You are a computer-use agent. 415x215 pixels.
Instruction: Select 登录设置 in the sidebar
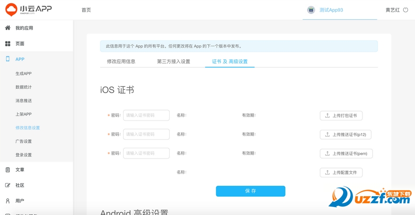(23, 155)
